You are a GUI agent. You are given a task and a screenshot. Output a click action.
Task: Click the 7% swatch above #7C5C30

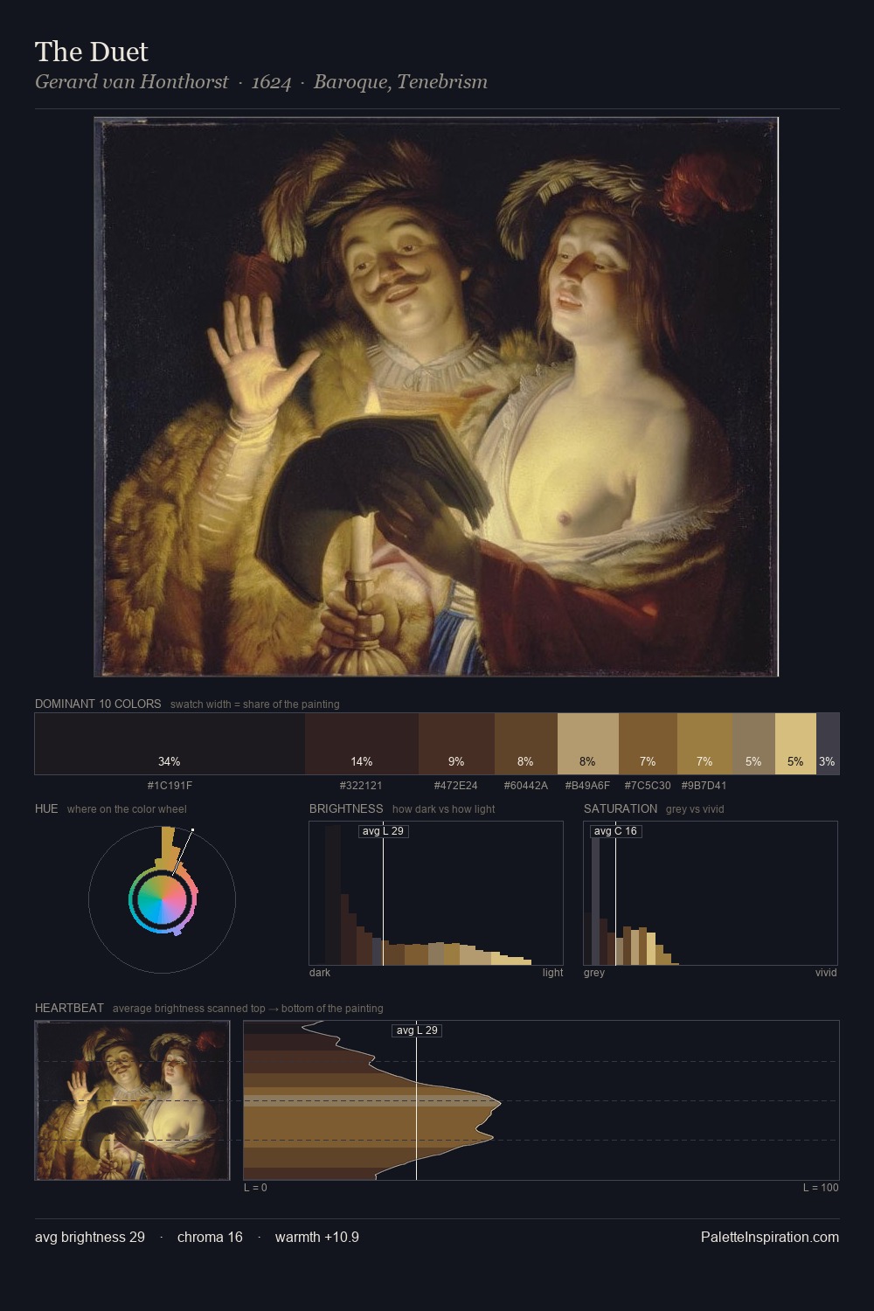[x=648, y=744]
